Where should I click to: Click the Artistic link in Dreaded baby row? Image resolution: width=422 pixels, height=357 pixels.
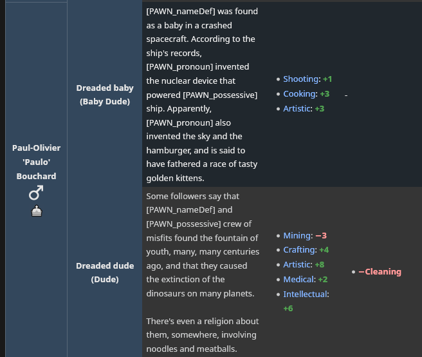coord(297,108)
